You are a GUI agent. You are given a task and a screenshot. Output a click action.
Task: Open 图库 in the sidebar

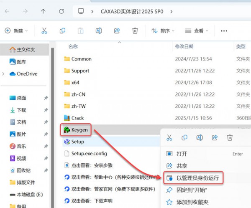point(18,62)
